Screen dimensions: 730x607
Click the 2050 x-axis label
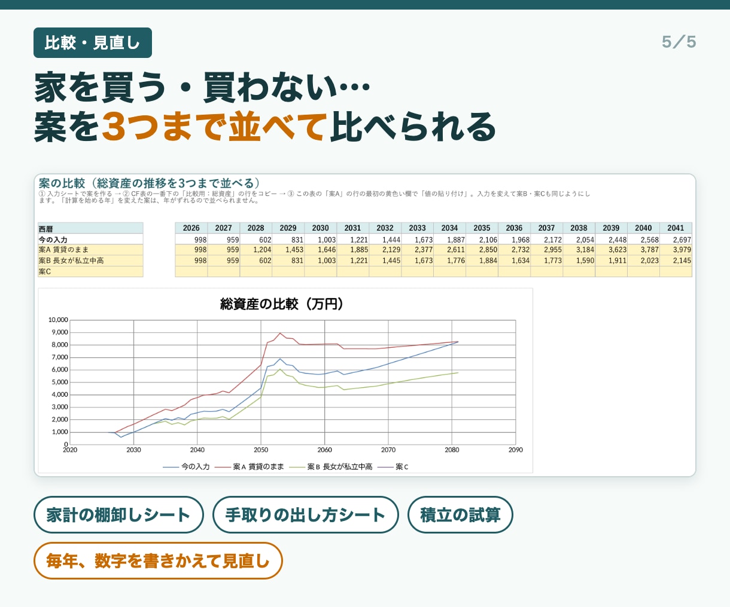click(261, 450)
